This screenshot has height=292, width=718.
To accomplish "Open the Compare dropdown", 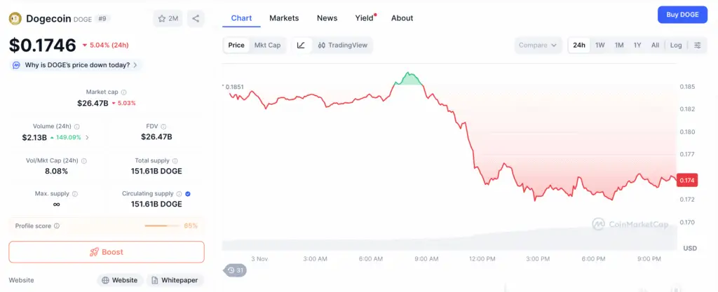I will [538, 46].
